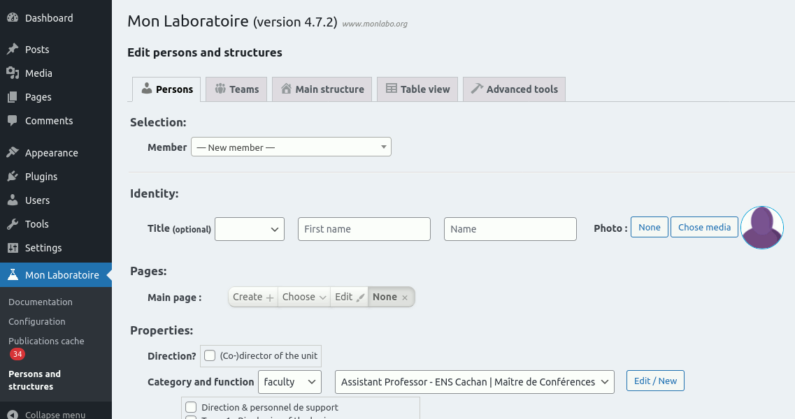
Task: Click the Collapse menu arrow icon
Action: 13,414
